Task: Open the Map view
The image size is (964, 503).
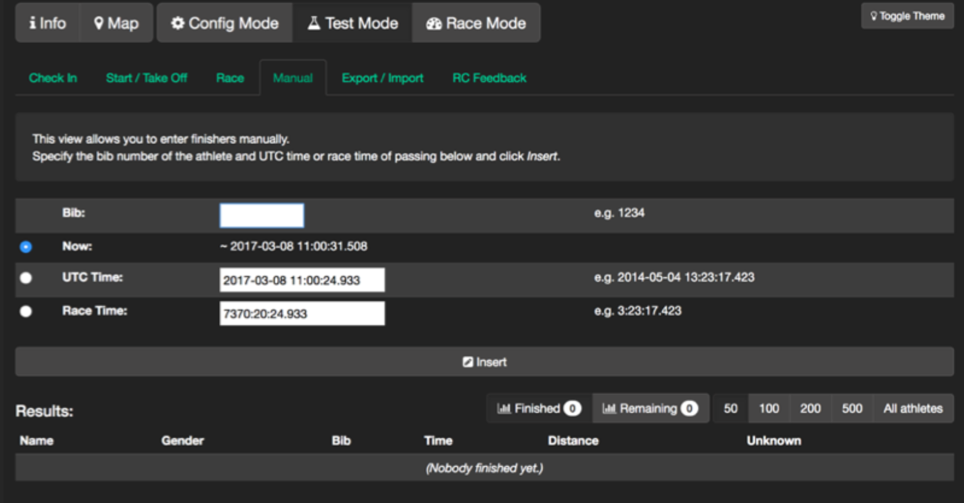Action: 116,23
